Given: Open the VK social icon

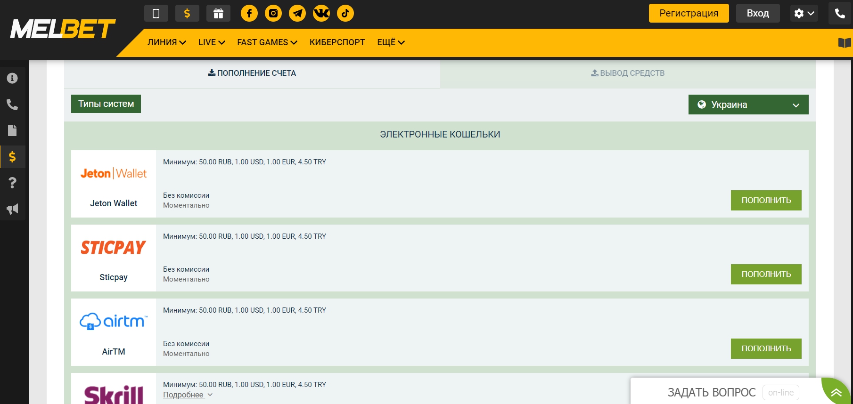Looking at the screenshot, I should [321, 13].
